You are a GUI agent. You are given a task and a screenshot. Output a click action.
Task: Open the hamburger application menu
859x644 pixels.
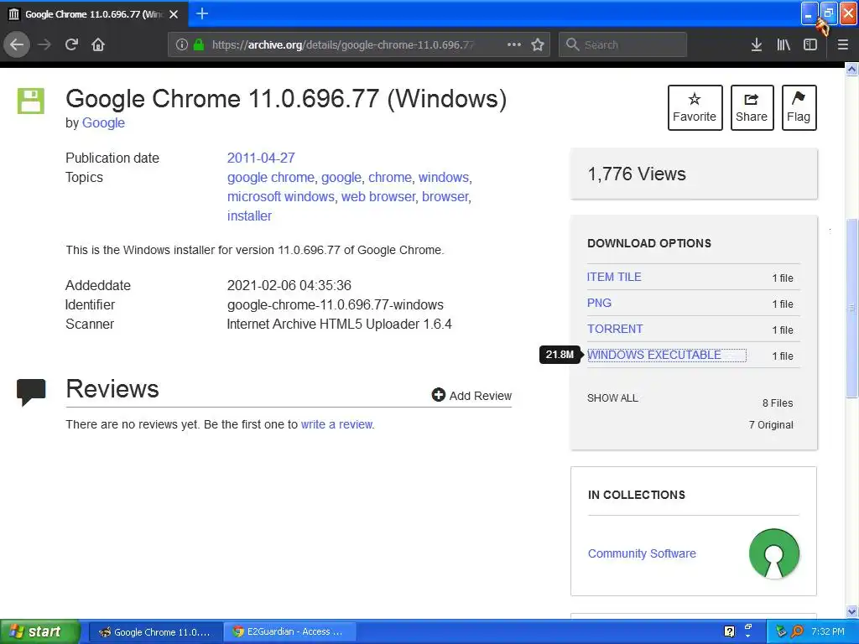point(842,44)
